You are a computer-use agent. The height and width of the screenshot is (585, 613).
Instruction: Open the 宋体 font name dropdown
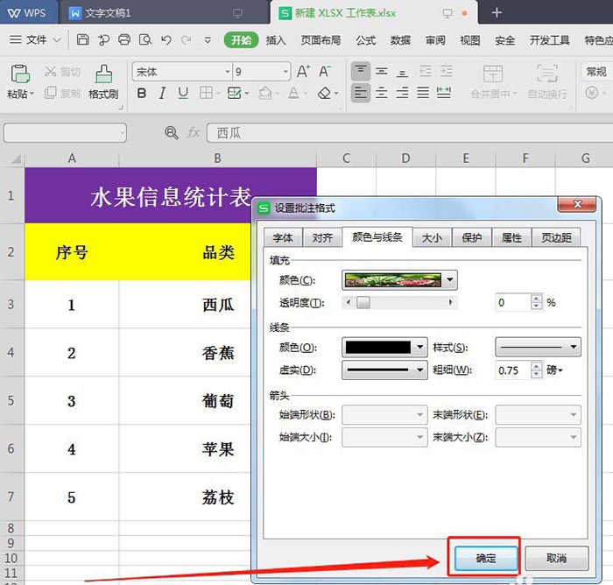tap(228, 72)
